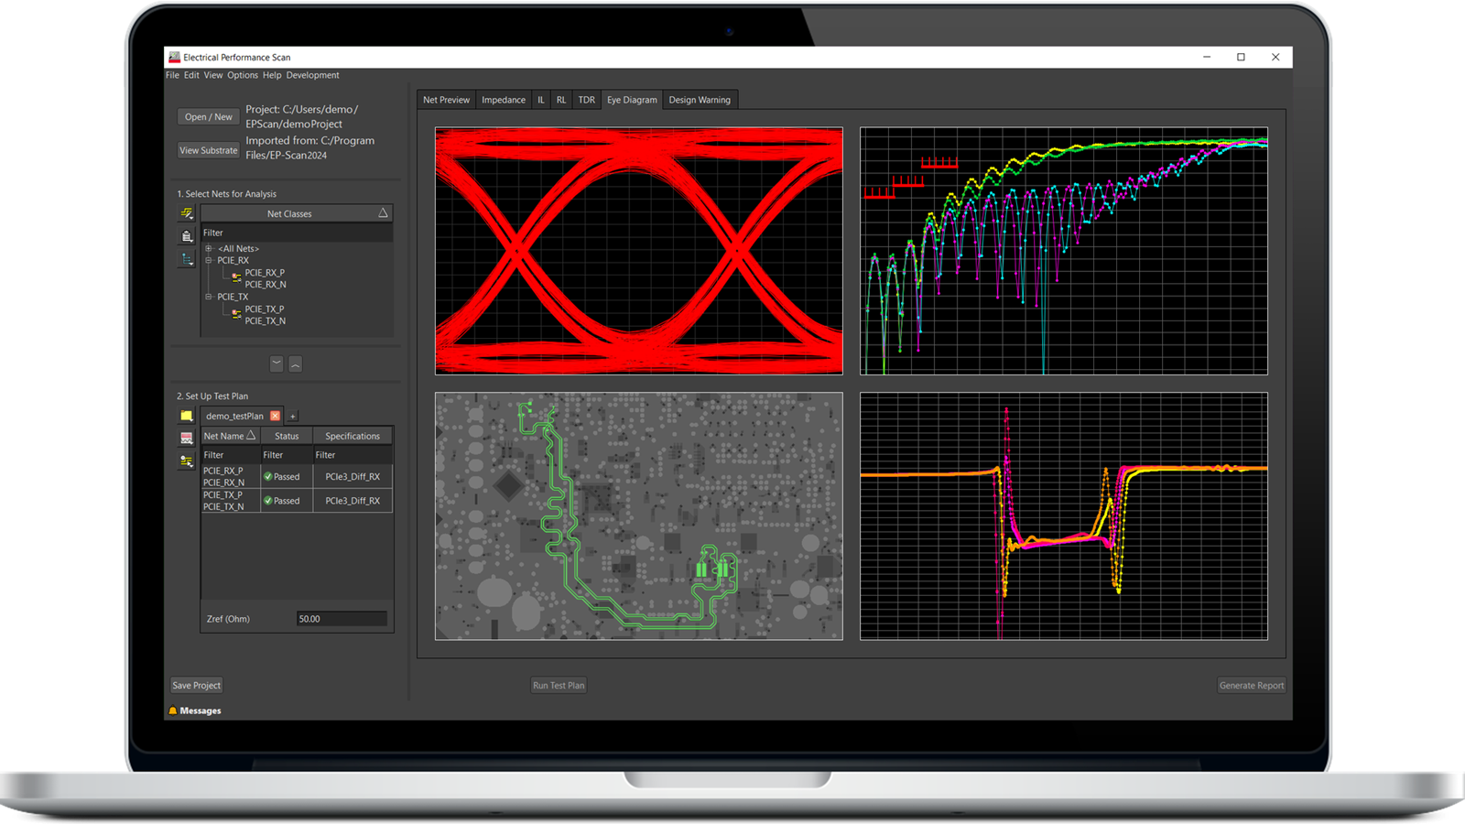Add a new test plan tab
Image resolution: width=1465 pixels, height=824 pixels.
293,416
